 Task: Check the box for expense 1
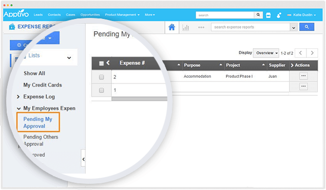[x=102, y=90]
